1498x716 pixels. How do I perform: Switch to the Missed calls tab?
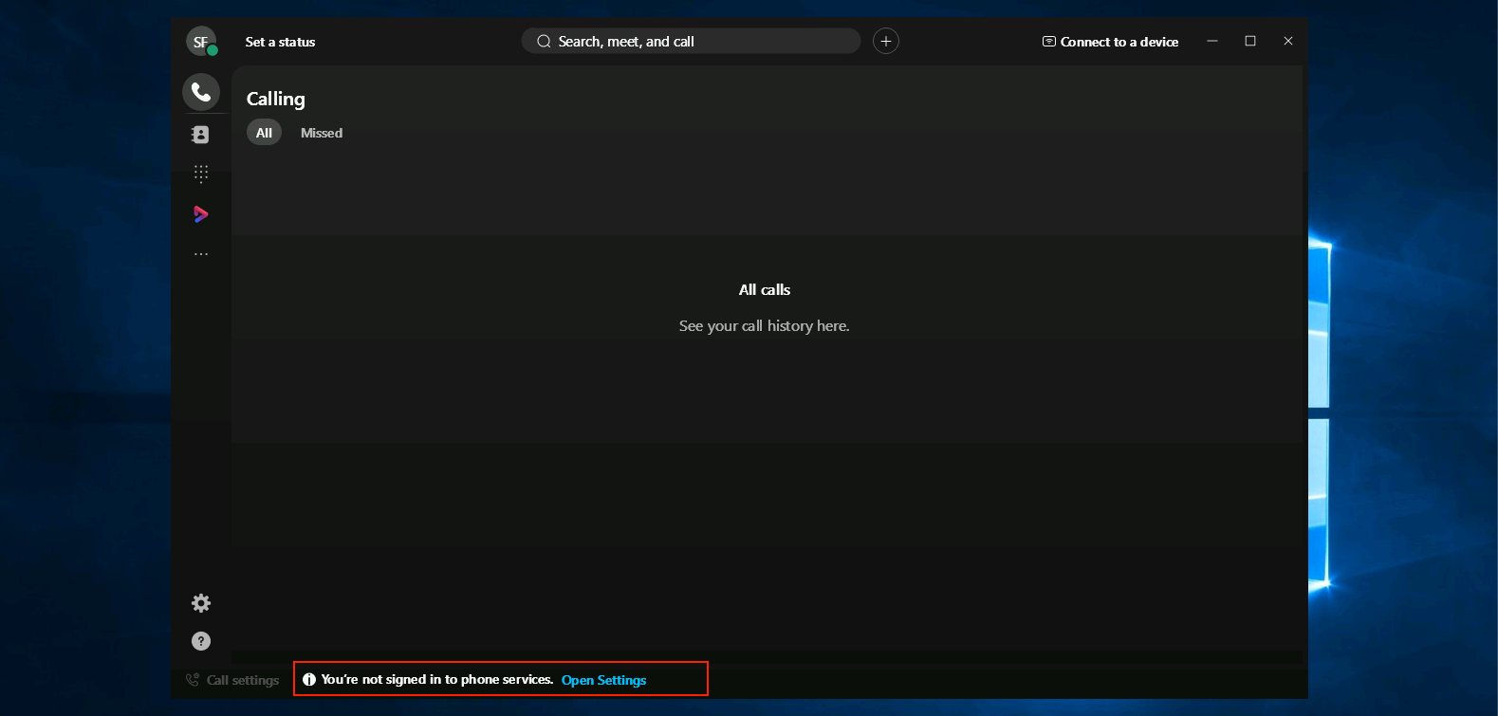[x=321, y=133]
